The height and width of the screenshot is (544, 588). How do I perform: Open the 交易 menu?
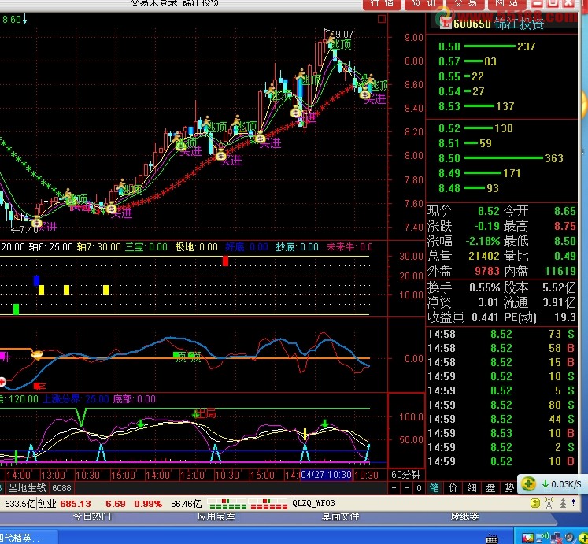click(x=465, y=4)
